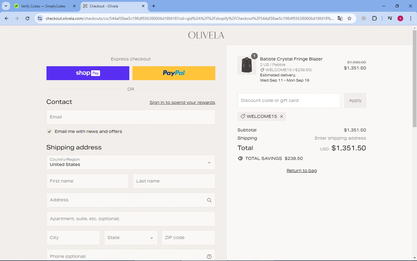Click the address bar URL
The width and height of the screenshot is (417, 261).
point(190,18)
